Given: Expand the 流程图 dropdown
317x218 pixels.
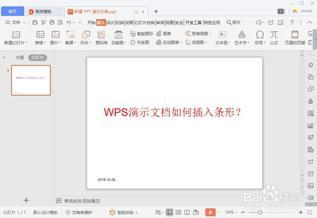Looking at the screenshot, I should [206, 43].
